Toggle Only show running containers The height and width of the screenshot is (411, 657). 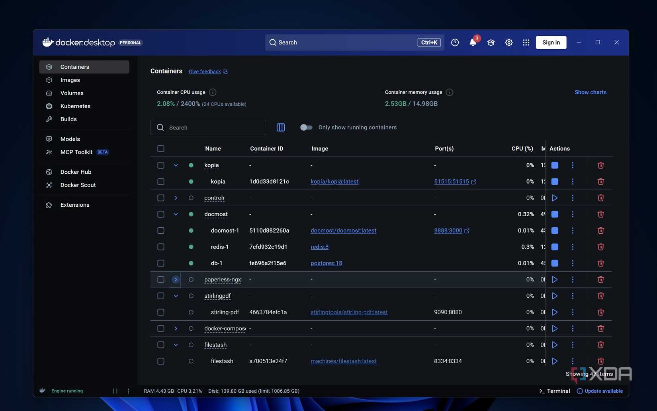(306, 127)
